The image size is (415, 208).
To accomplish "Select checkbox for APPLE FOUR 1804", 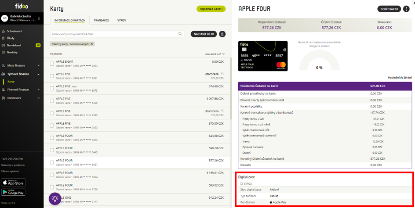I will pos(52,175).
